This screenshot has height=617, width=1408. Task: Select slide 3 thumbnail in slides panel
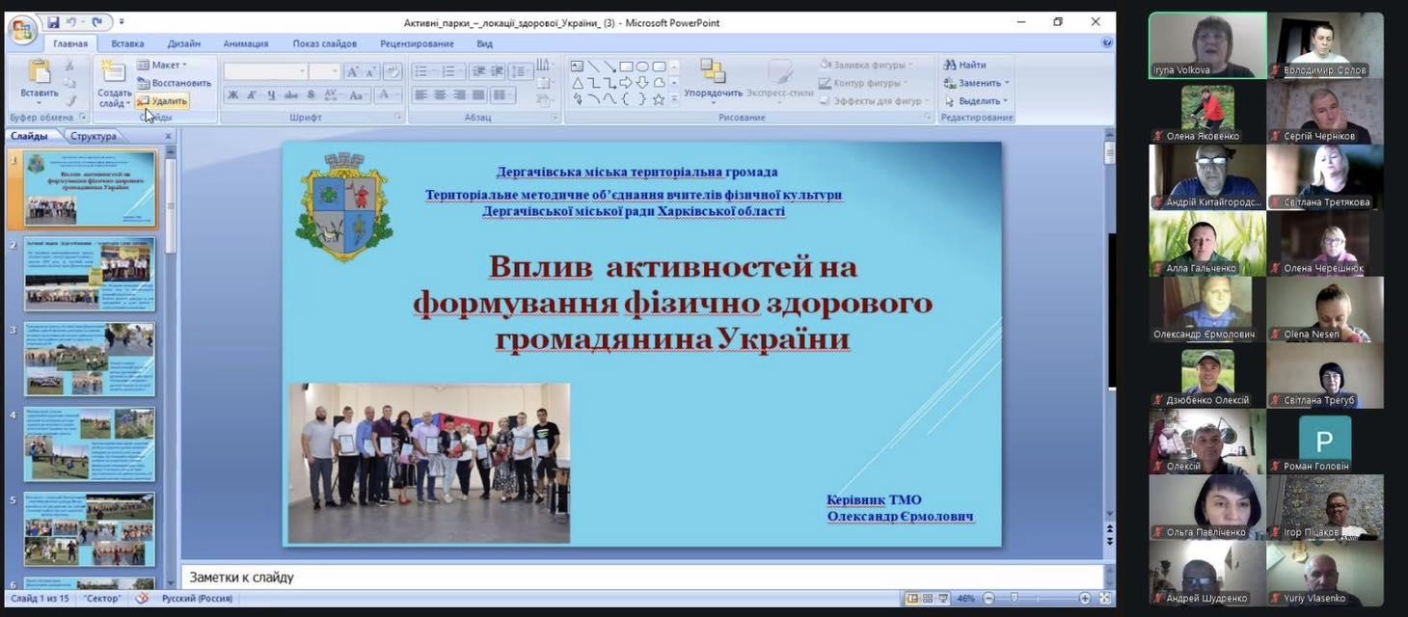click(89, 359)
